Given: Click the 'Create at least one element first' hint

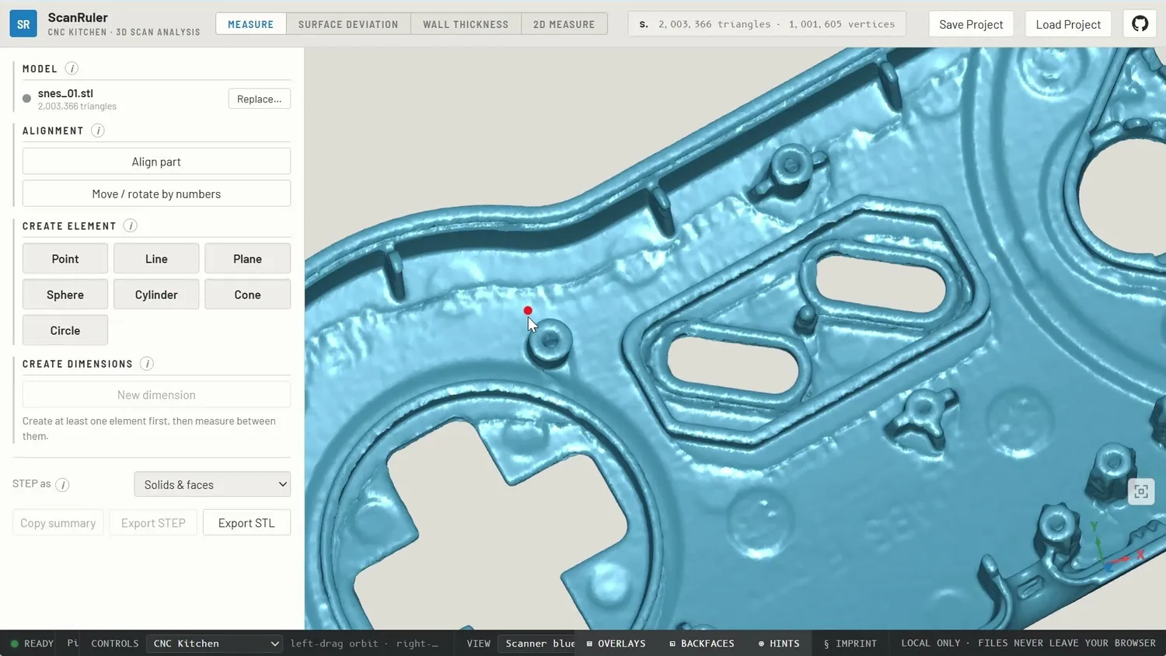Looking at the screenshot, I should click(x=149, y=428).
